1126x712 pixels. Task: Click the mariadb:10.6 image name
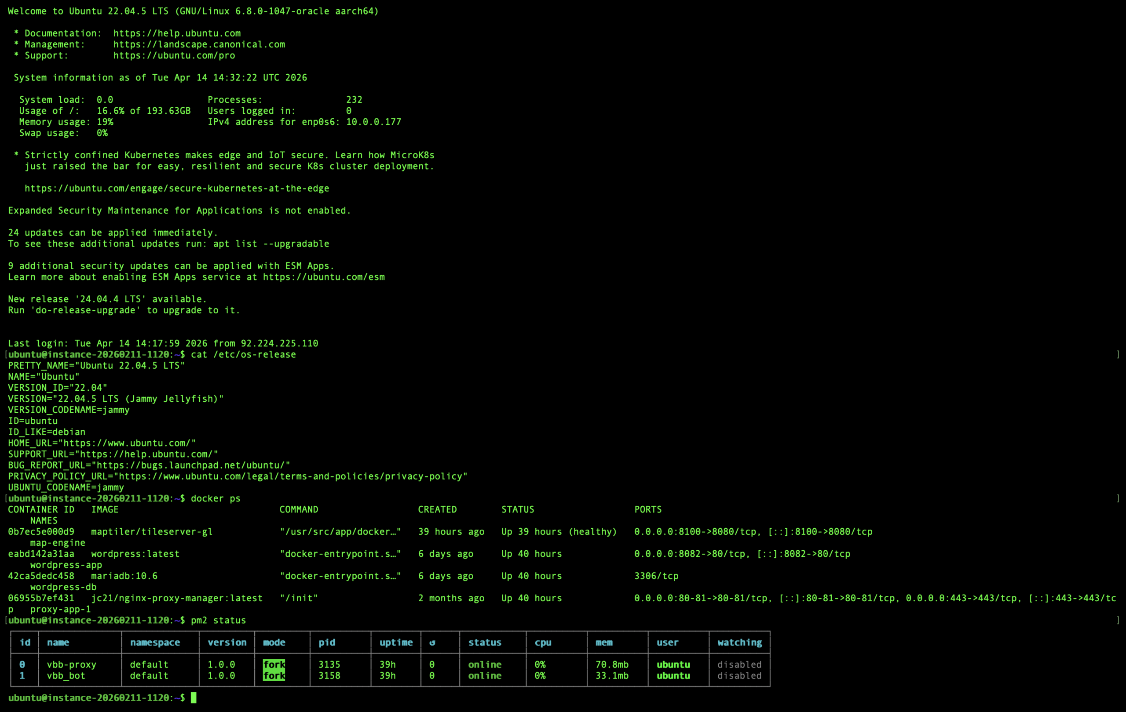(124, 576)
